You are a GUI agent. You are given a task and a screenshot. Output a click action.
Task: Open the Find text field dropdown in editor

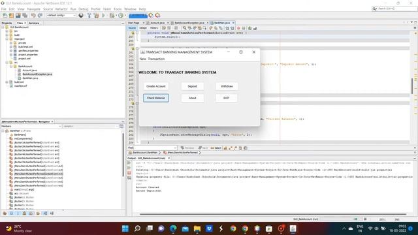175,148
